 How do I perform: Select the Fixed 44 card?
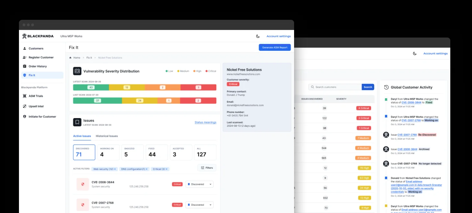point(157,152)
